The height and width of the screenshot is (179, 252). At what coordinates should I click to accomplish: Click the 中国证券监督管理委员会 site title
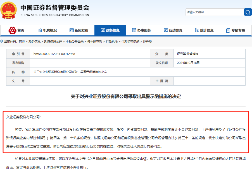tap(55, 8)
